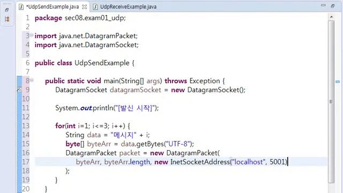Click the Java file icon on UdpSendExample tab
343x193 pixels.
(x=21, y=7)
